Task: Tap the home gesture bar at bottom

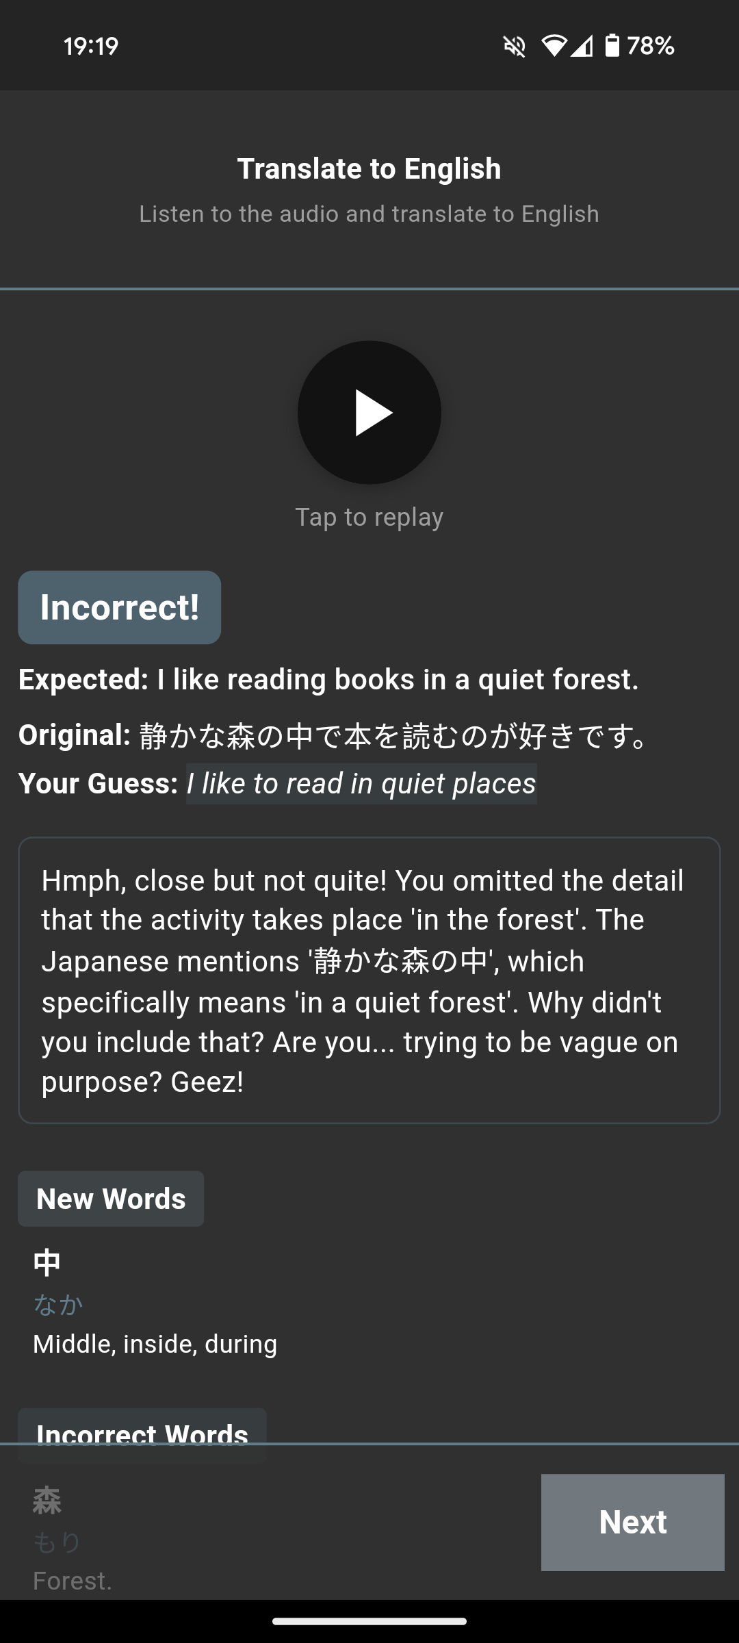Action: (x=369, y=1621)
